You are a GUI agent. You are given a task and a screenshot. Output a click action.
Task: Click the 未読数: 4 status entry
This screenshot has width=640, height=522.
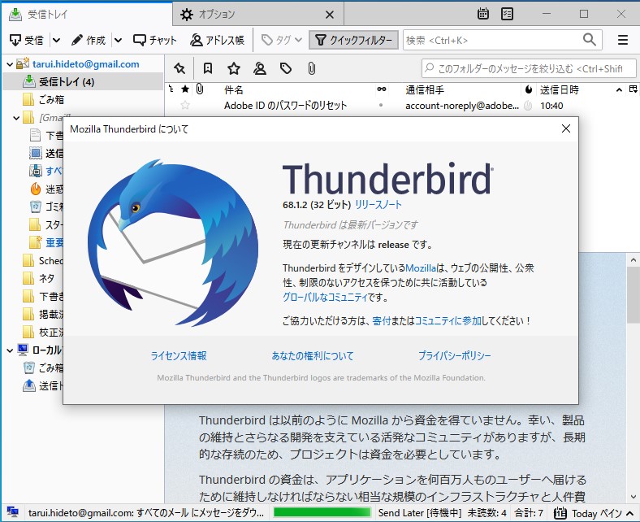487,512
